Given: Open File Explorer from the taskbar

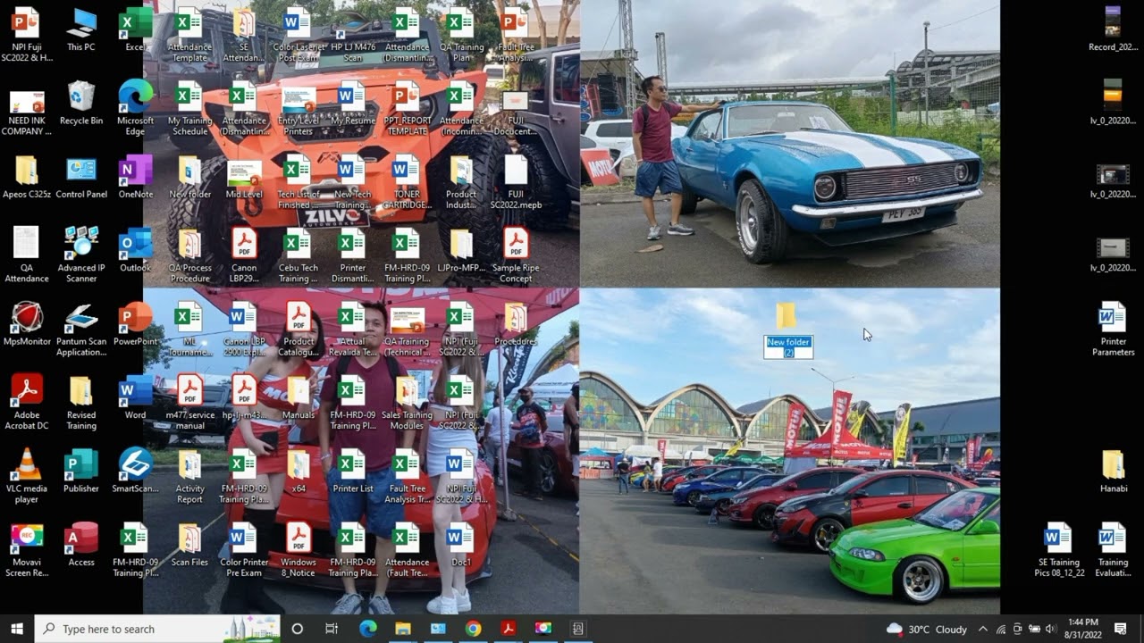Looking at the screenshot, I should (403, 629).
